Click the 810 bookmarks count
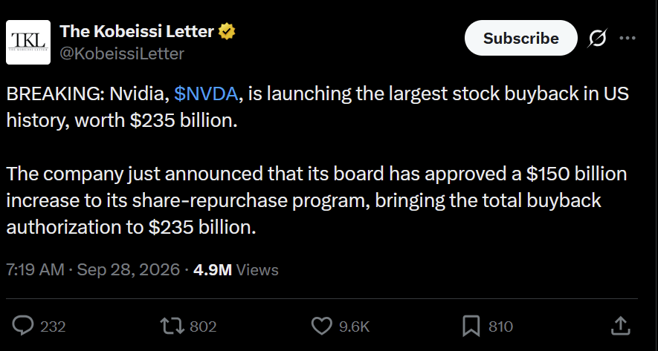The height and width of the screenshot is (351, 658). [500, 327]
